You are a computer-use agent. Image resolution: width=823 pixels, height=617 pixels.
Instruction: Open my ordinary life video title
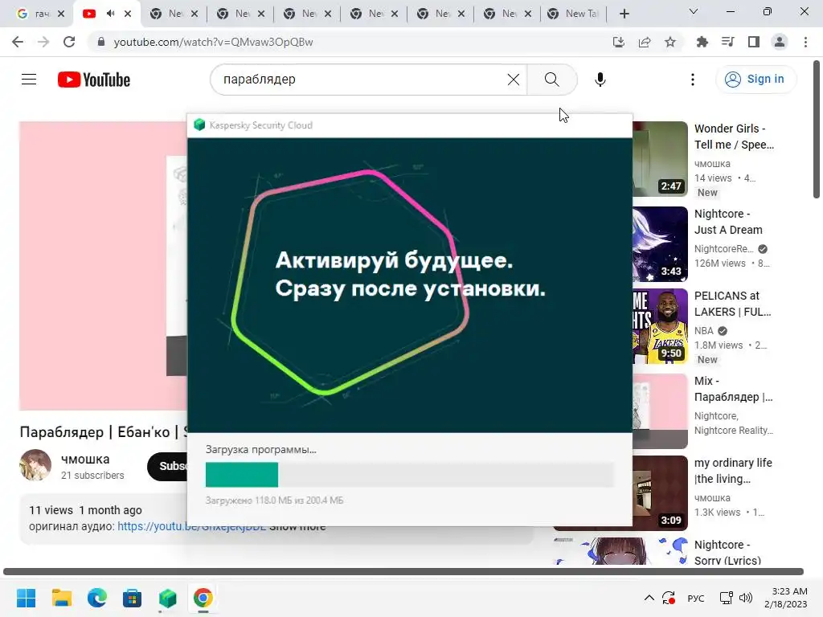pyautogui.click(x=733, y=471)
